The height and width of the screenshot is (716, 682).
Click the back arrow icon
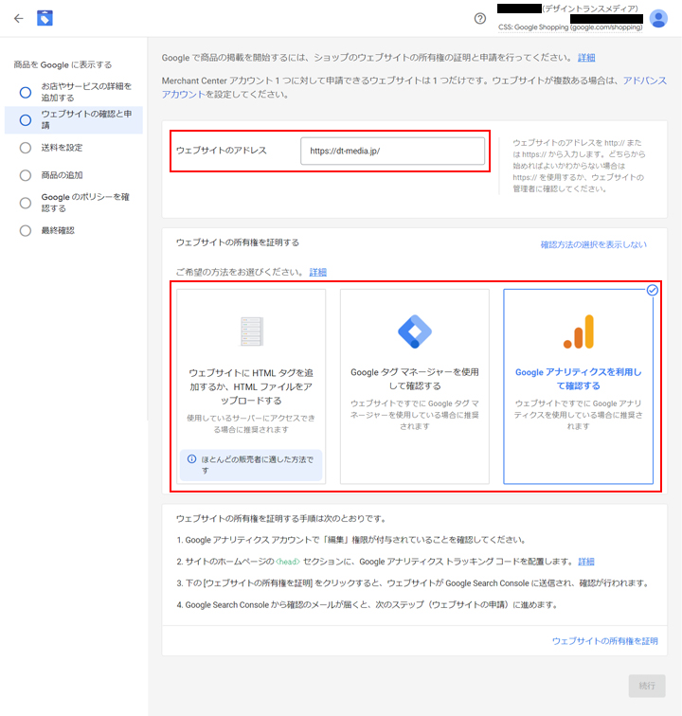(x=19, y=18)
